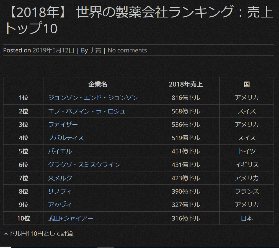
Task: Click the 国 column header
Action: pos(247,84)
